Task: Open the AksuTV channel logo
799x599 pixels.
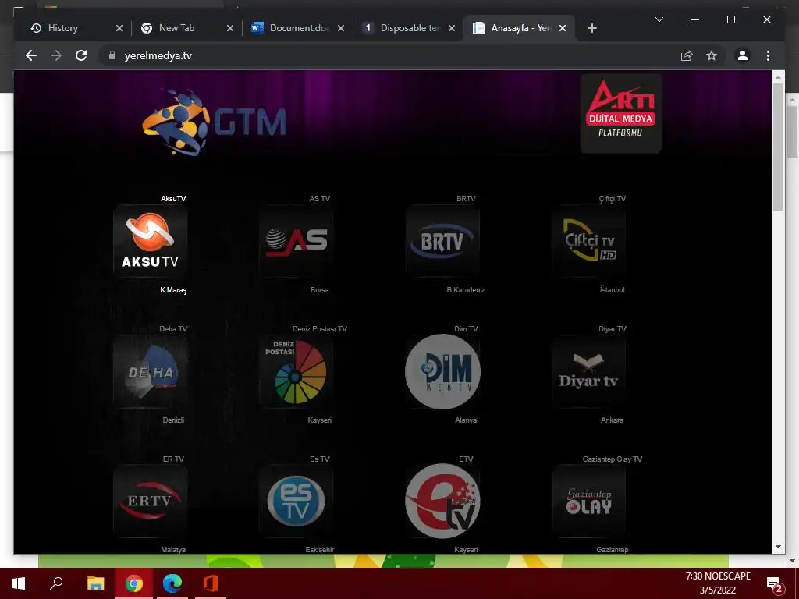Action: coord(151,242)
